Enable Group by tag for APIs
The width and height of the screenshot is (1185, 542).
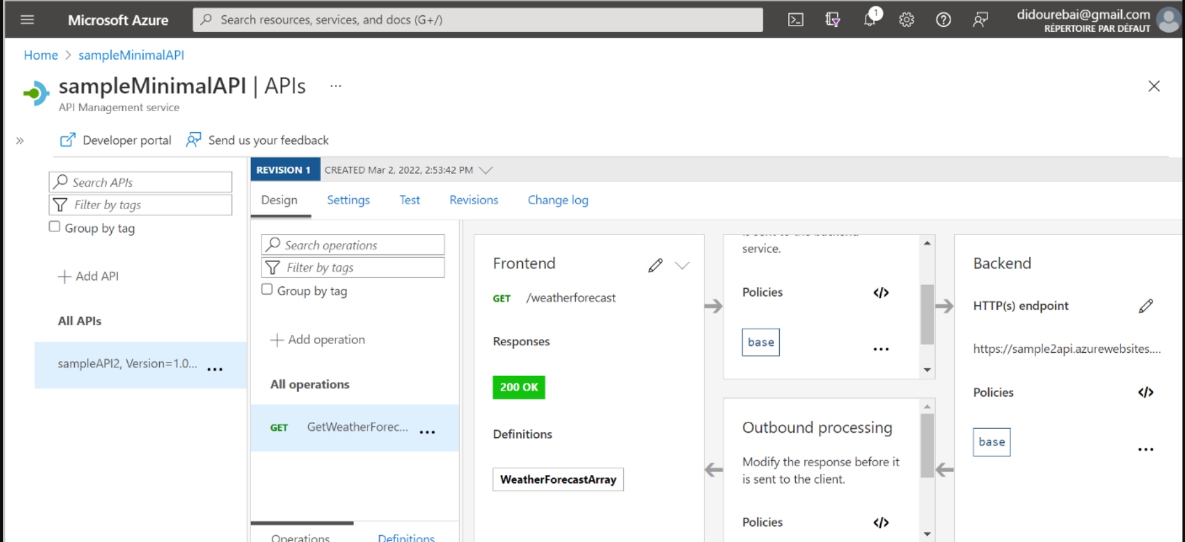(55, 227)
